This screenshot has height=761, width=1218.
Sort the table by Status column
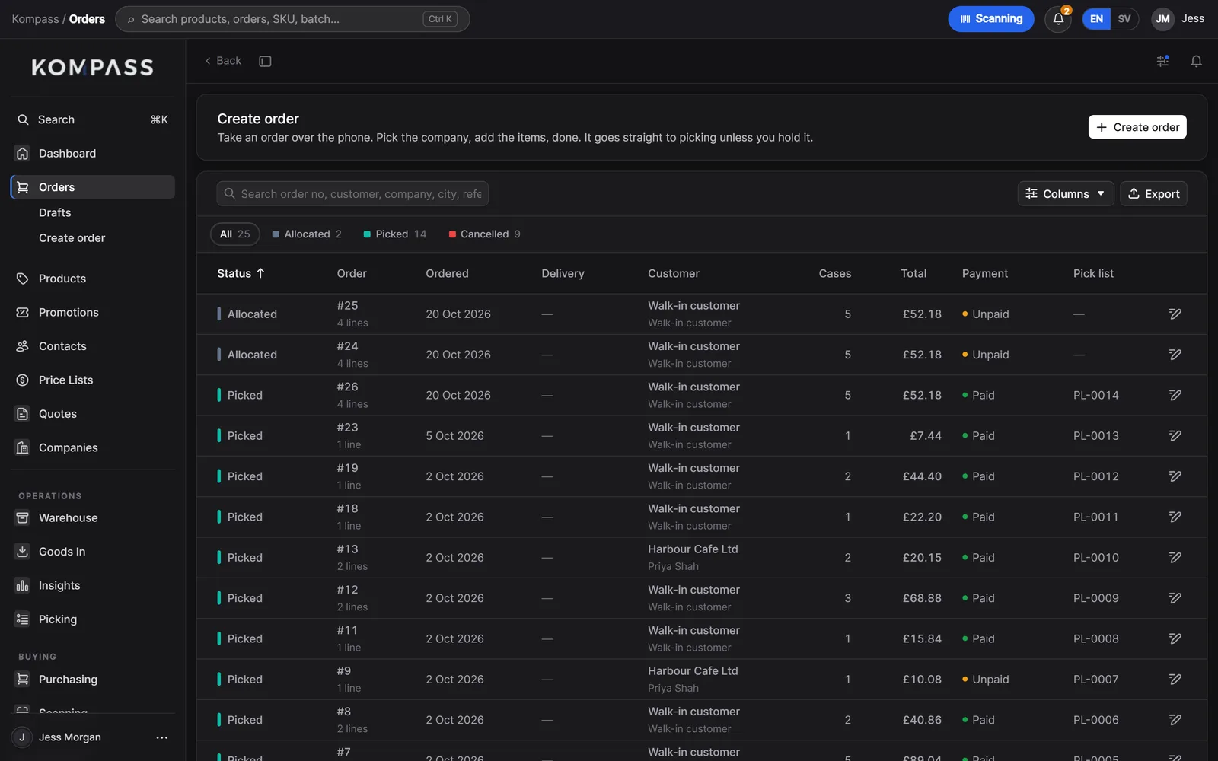click(x=241, y=273)
